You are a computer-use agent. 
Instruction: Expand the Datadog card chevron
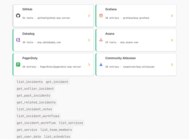click(x=89, y=40)
